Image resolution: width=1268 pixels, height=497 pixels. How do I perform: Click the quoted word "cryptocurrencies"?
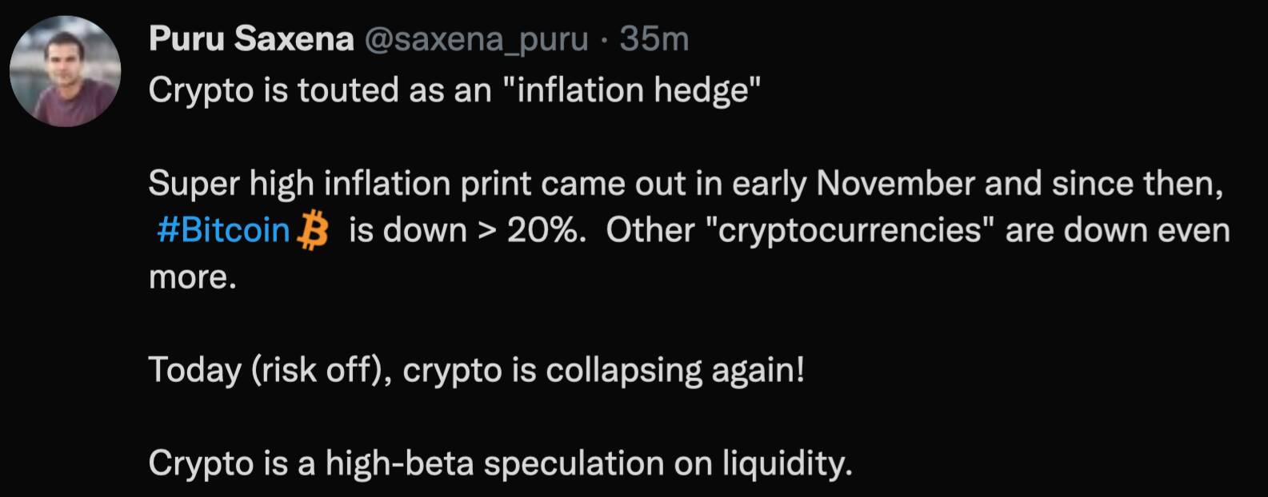pos(850,231)
